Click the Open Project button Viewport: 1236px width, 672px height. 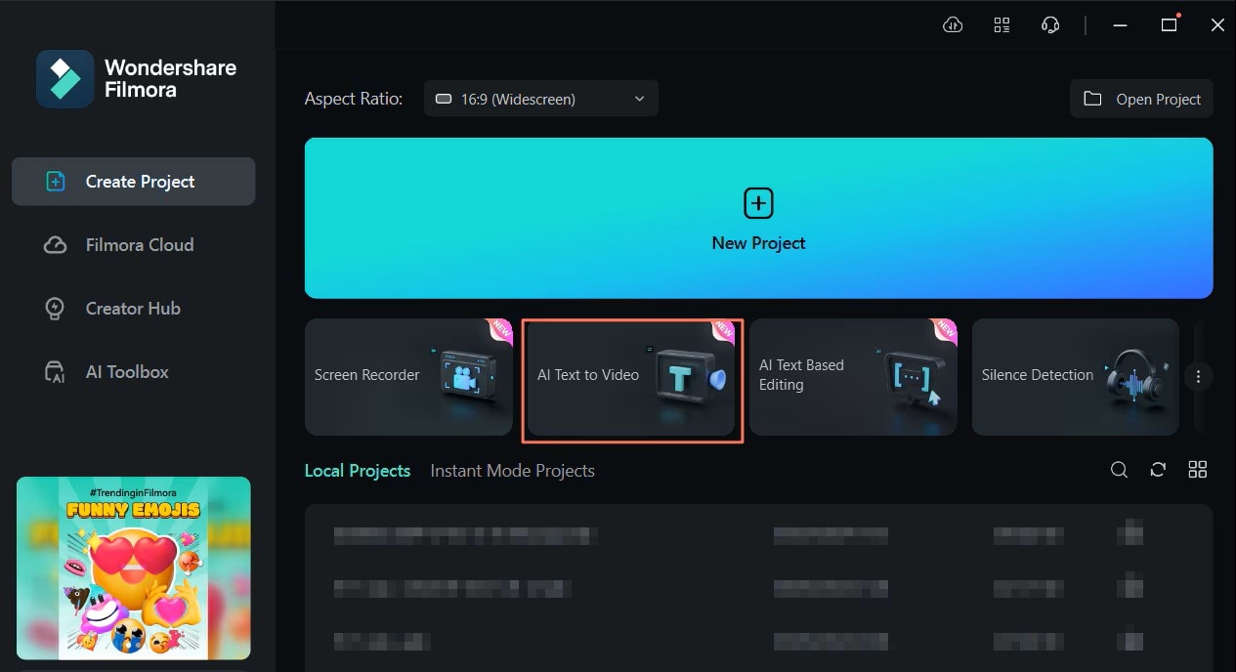point(1141,99)
